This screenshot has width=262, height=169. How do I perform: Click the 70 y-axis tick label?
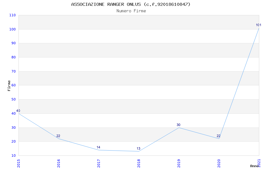[14, 71]
